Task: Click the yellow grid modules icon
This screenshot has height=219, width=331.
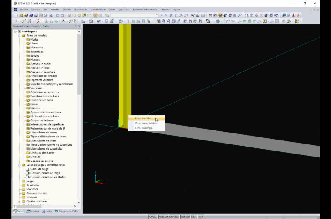Action: coord(264,21)
